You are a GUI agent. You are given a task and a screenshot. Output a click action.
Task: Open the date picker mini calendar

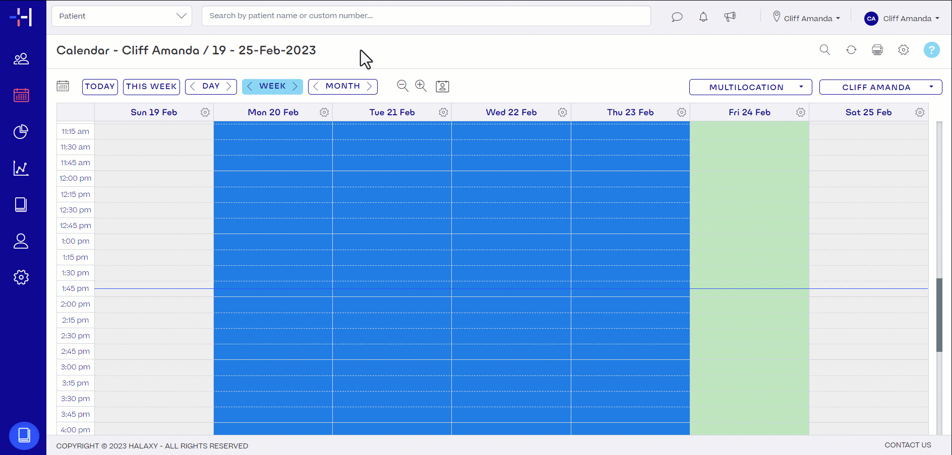coord(63,86)
